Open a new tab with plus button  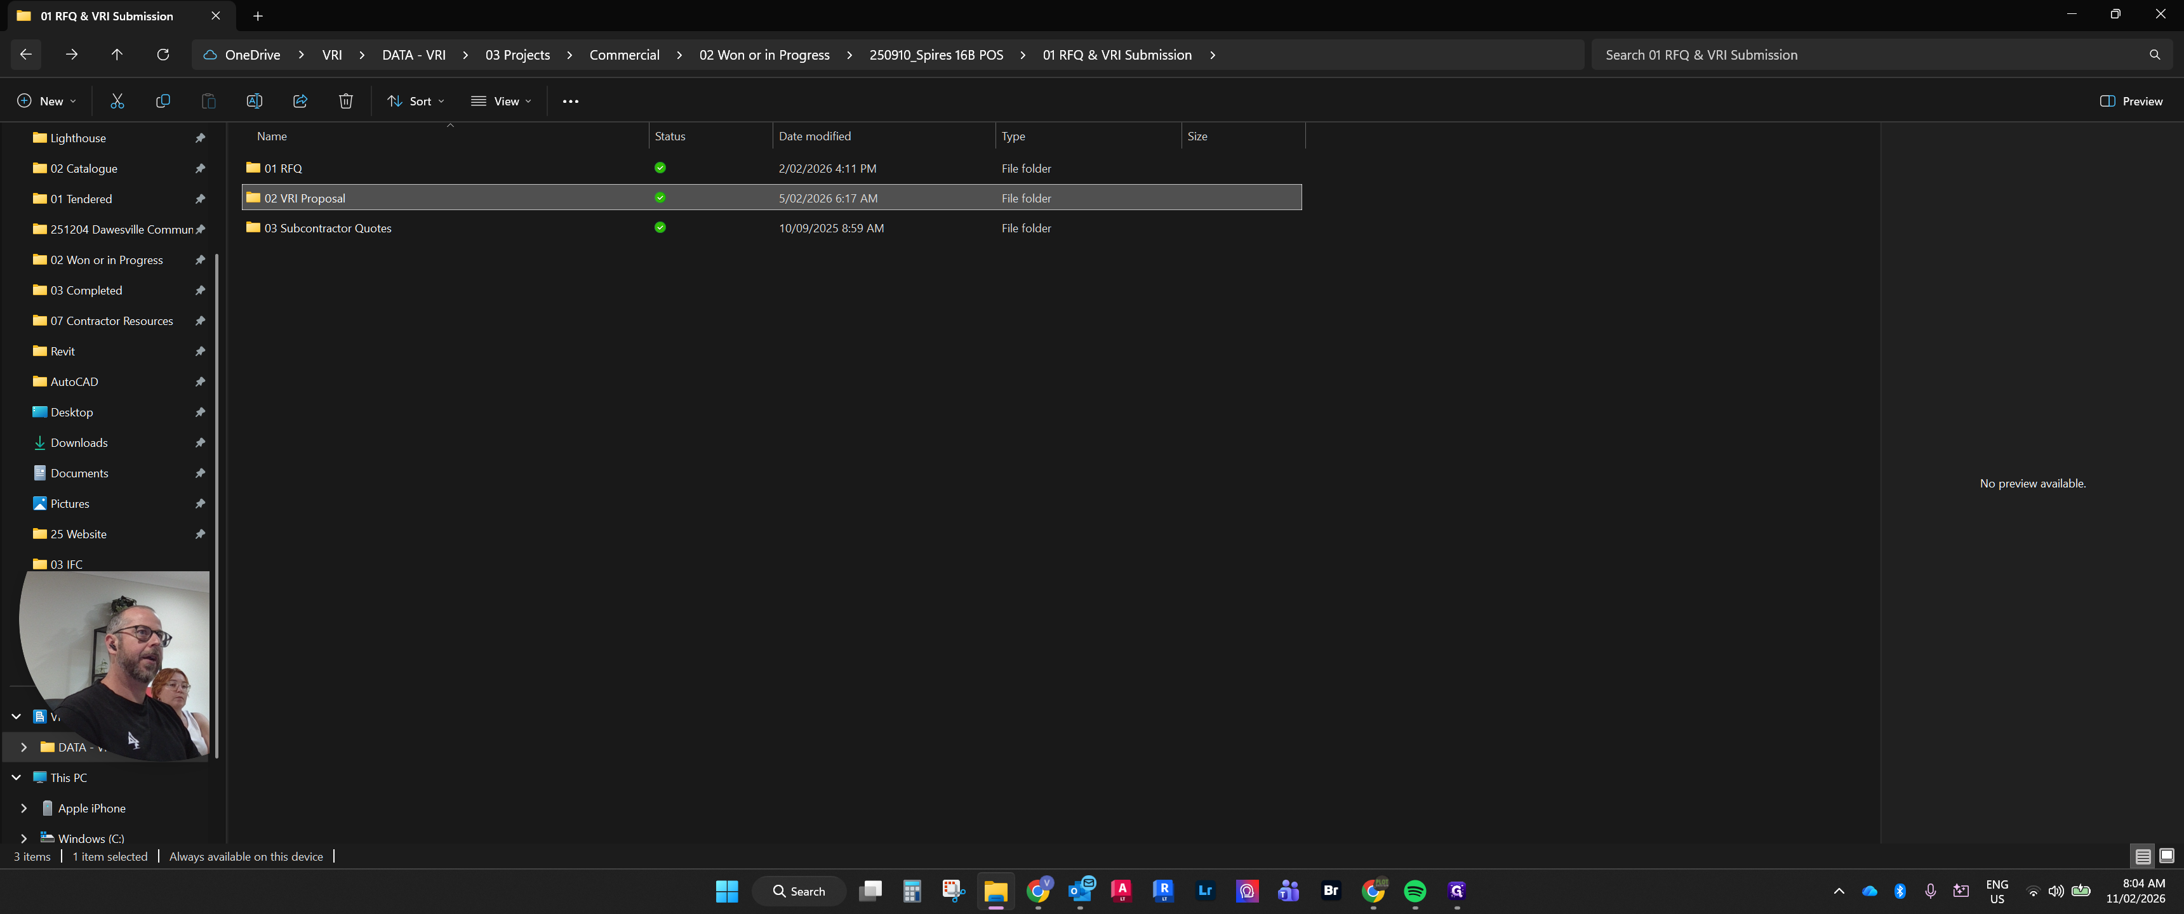click(258, 15)
